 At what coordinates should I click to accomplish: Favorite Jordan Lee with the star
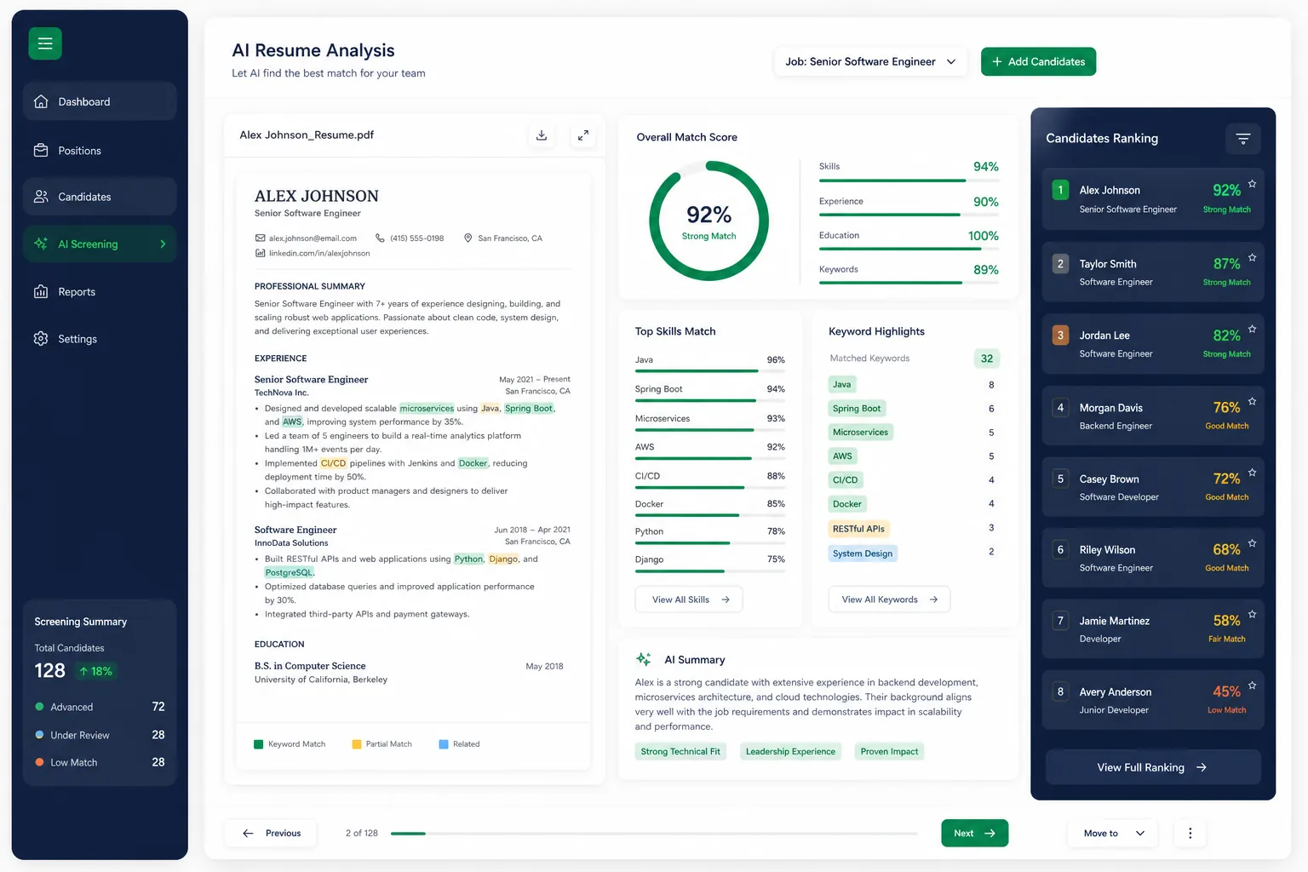(x=1252, y=329)
